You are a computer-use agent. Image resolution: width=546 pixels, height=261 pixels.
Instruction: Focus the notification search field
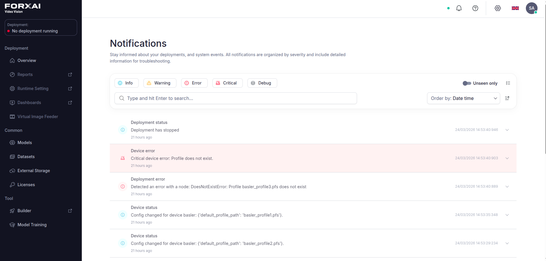(236, 98)
